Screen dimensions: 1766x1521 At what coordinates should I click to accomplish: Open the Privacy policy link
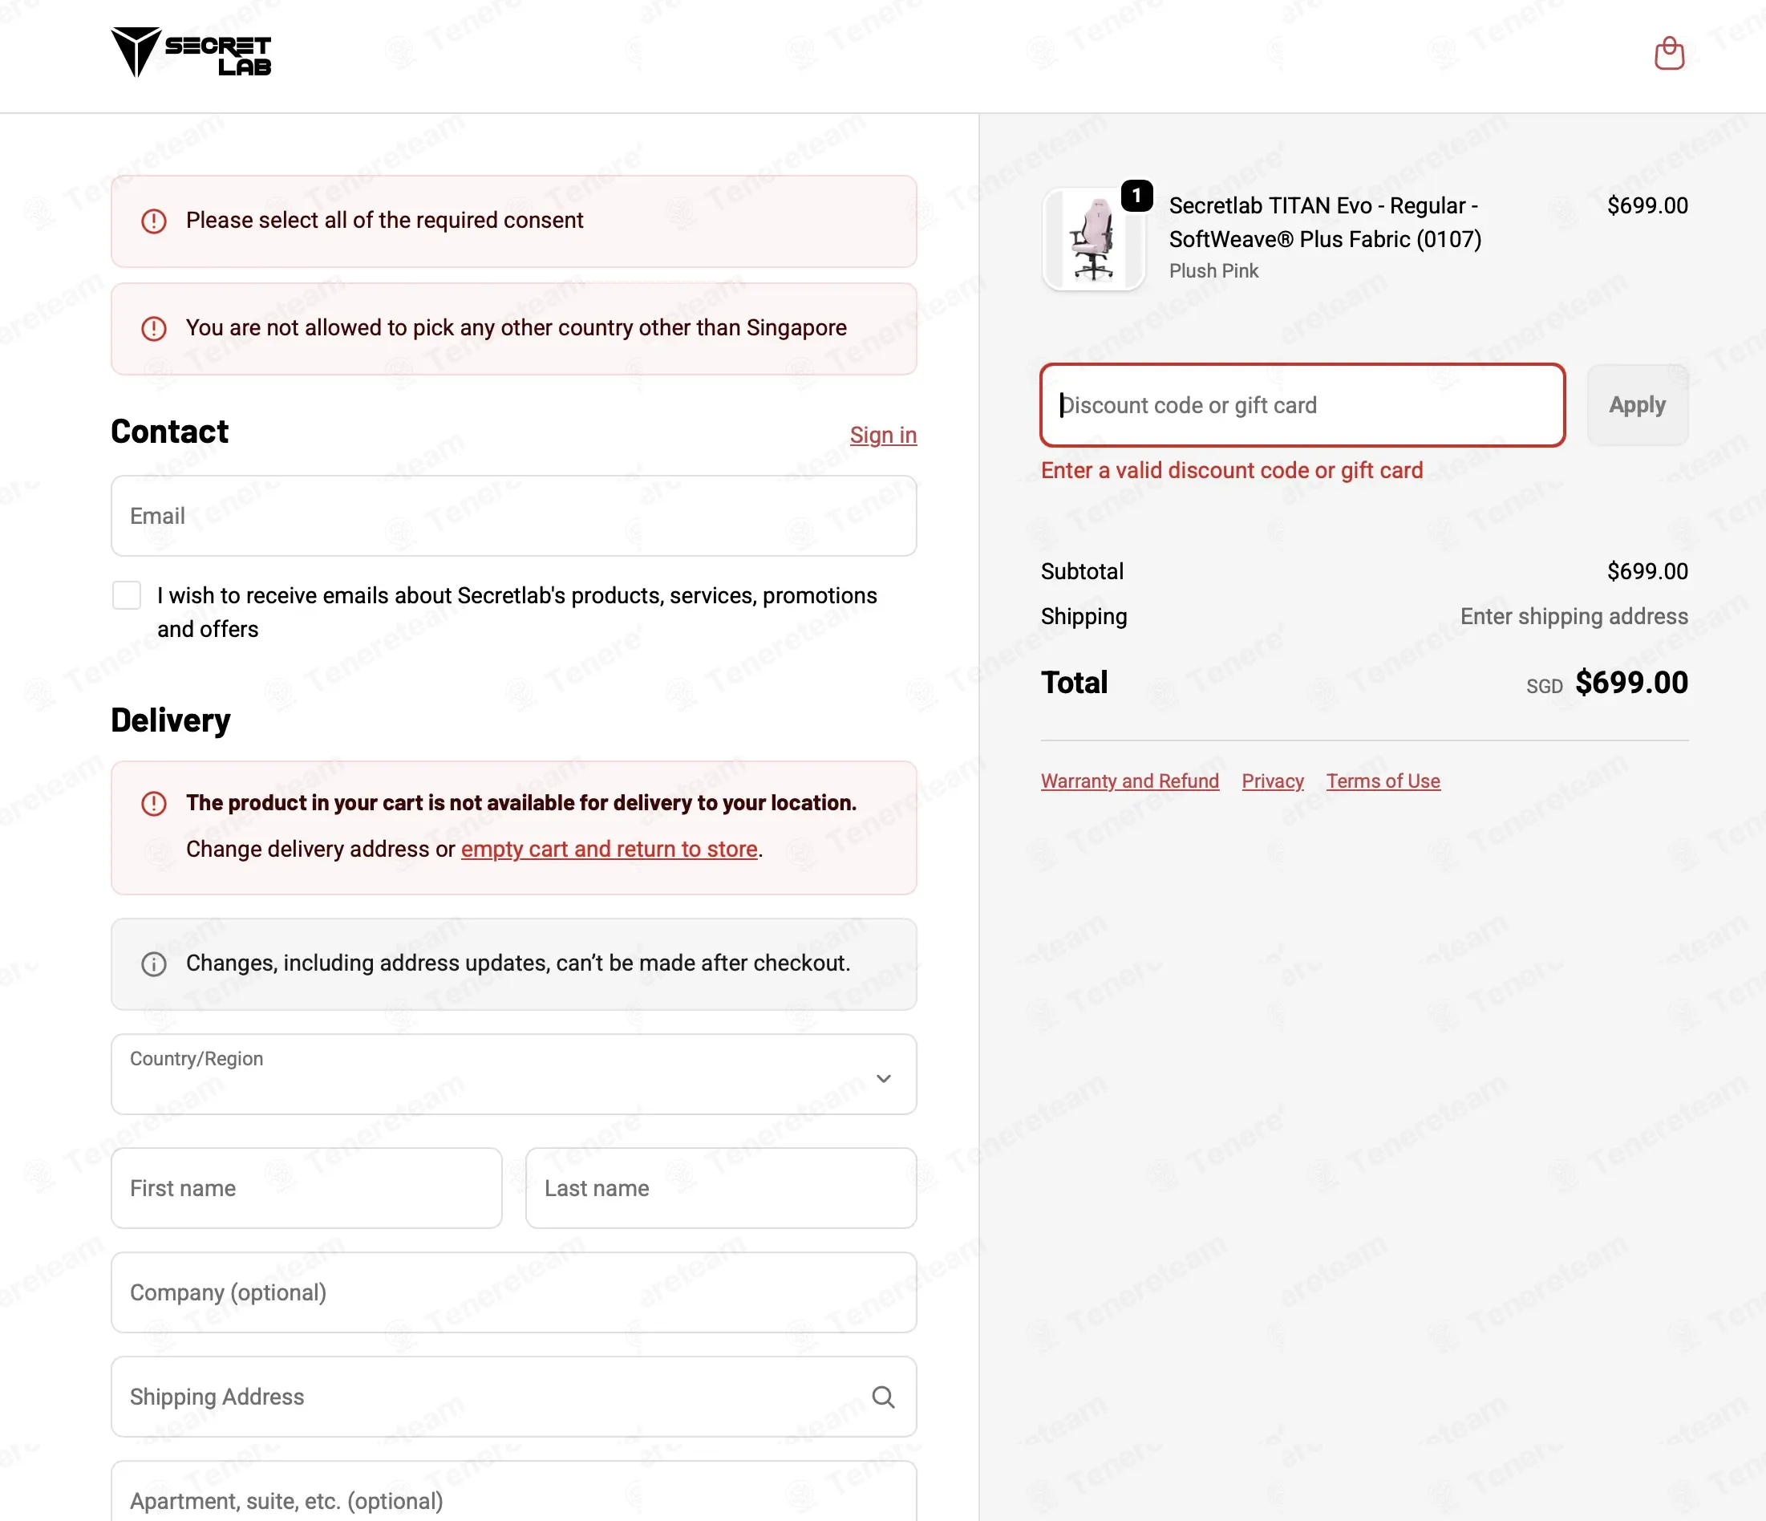pos(1273,781)
